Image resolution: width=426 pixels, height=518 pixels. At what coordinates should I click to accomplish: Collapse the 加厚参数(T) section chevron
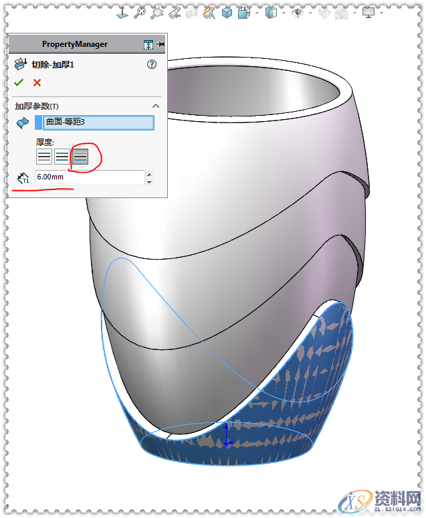[156, 106]
